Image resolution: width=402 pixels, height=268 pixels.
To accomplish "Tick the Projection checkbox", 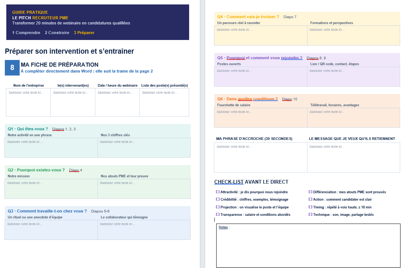I will 218,207.
